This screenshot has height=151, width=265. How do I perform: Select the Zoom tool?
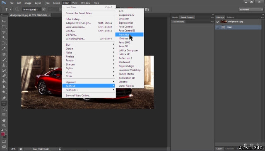(4, 126)
